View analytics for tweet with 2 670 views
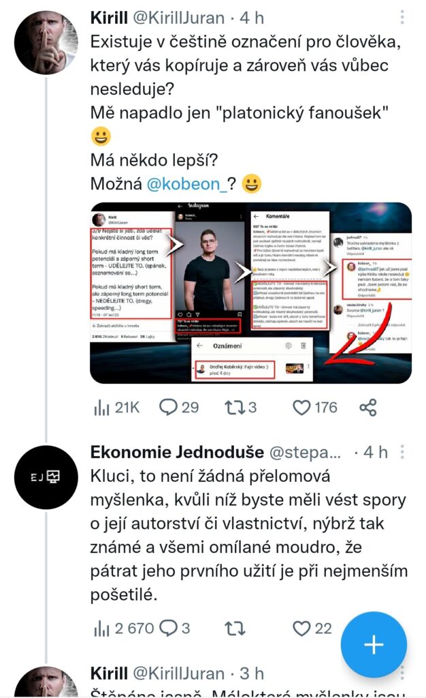The width and height of the screenshot is (426, 698). (x=122, y=628)
